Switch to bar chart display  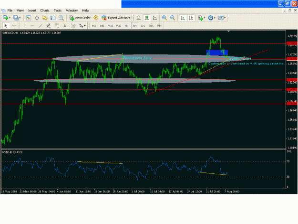coord(139,18)
